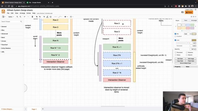Go to the browser home page

pyautogui.click(x=12, y=6)
